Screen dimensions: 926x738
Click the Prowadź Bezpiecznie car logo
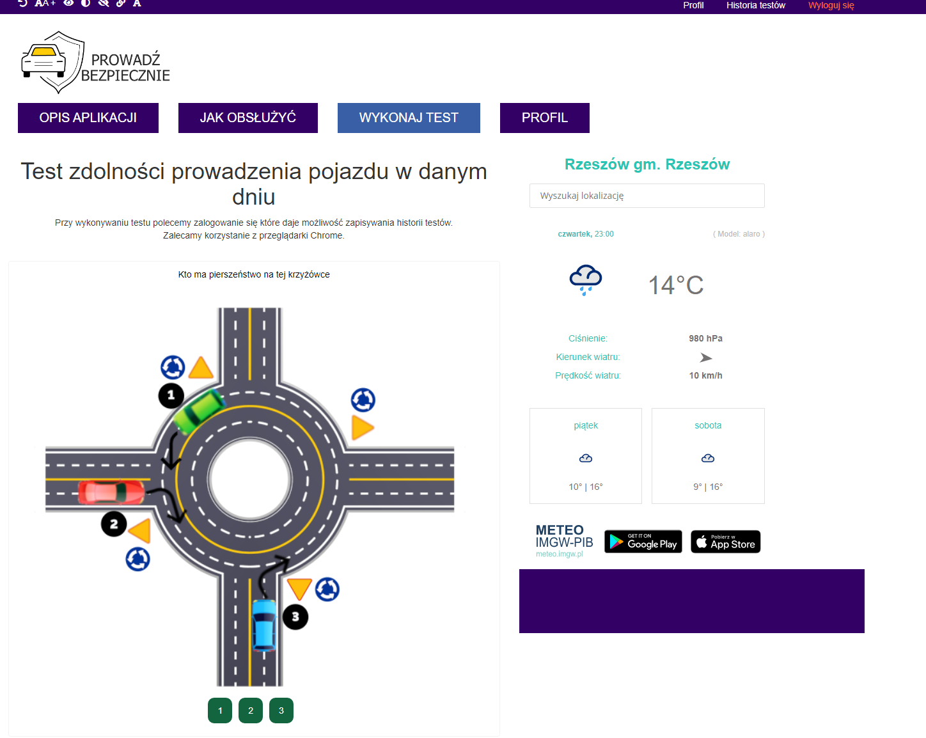(96, 63)
